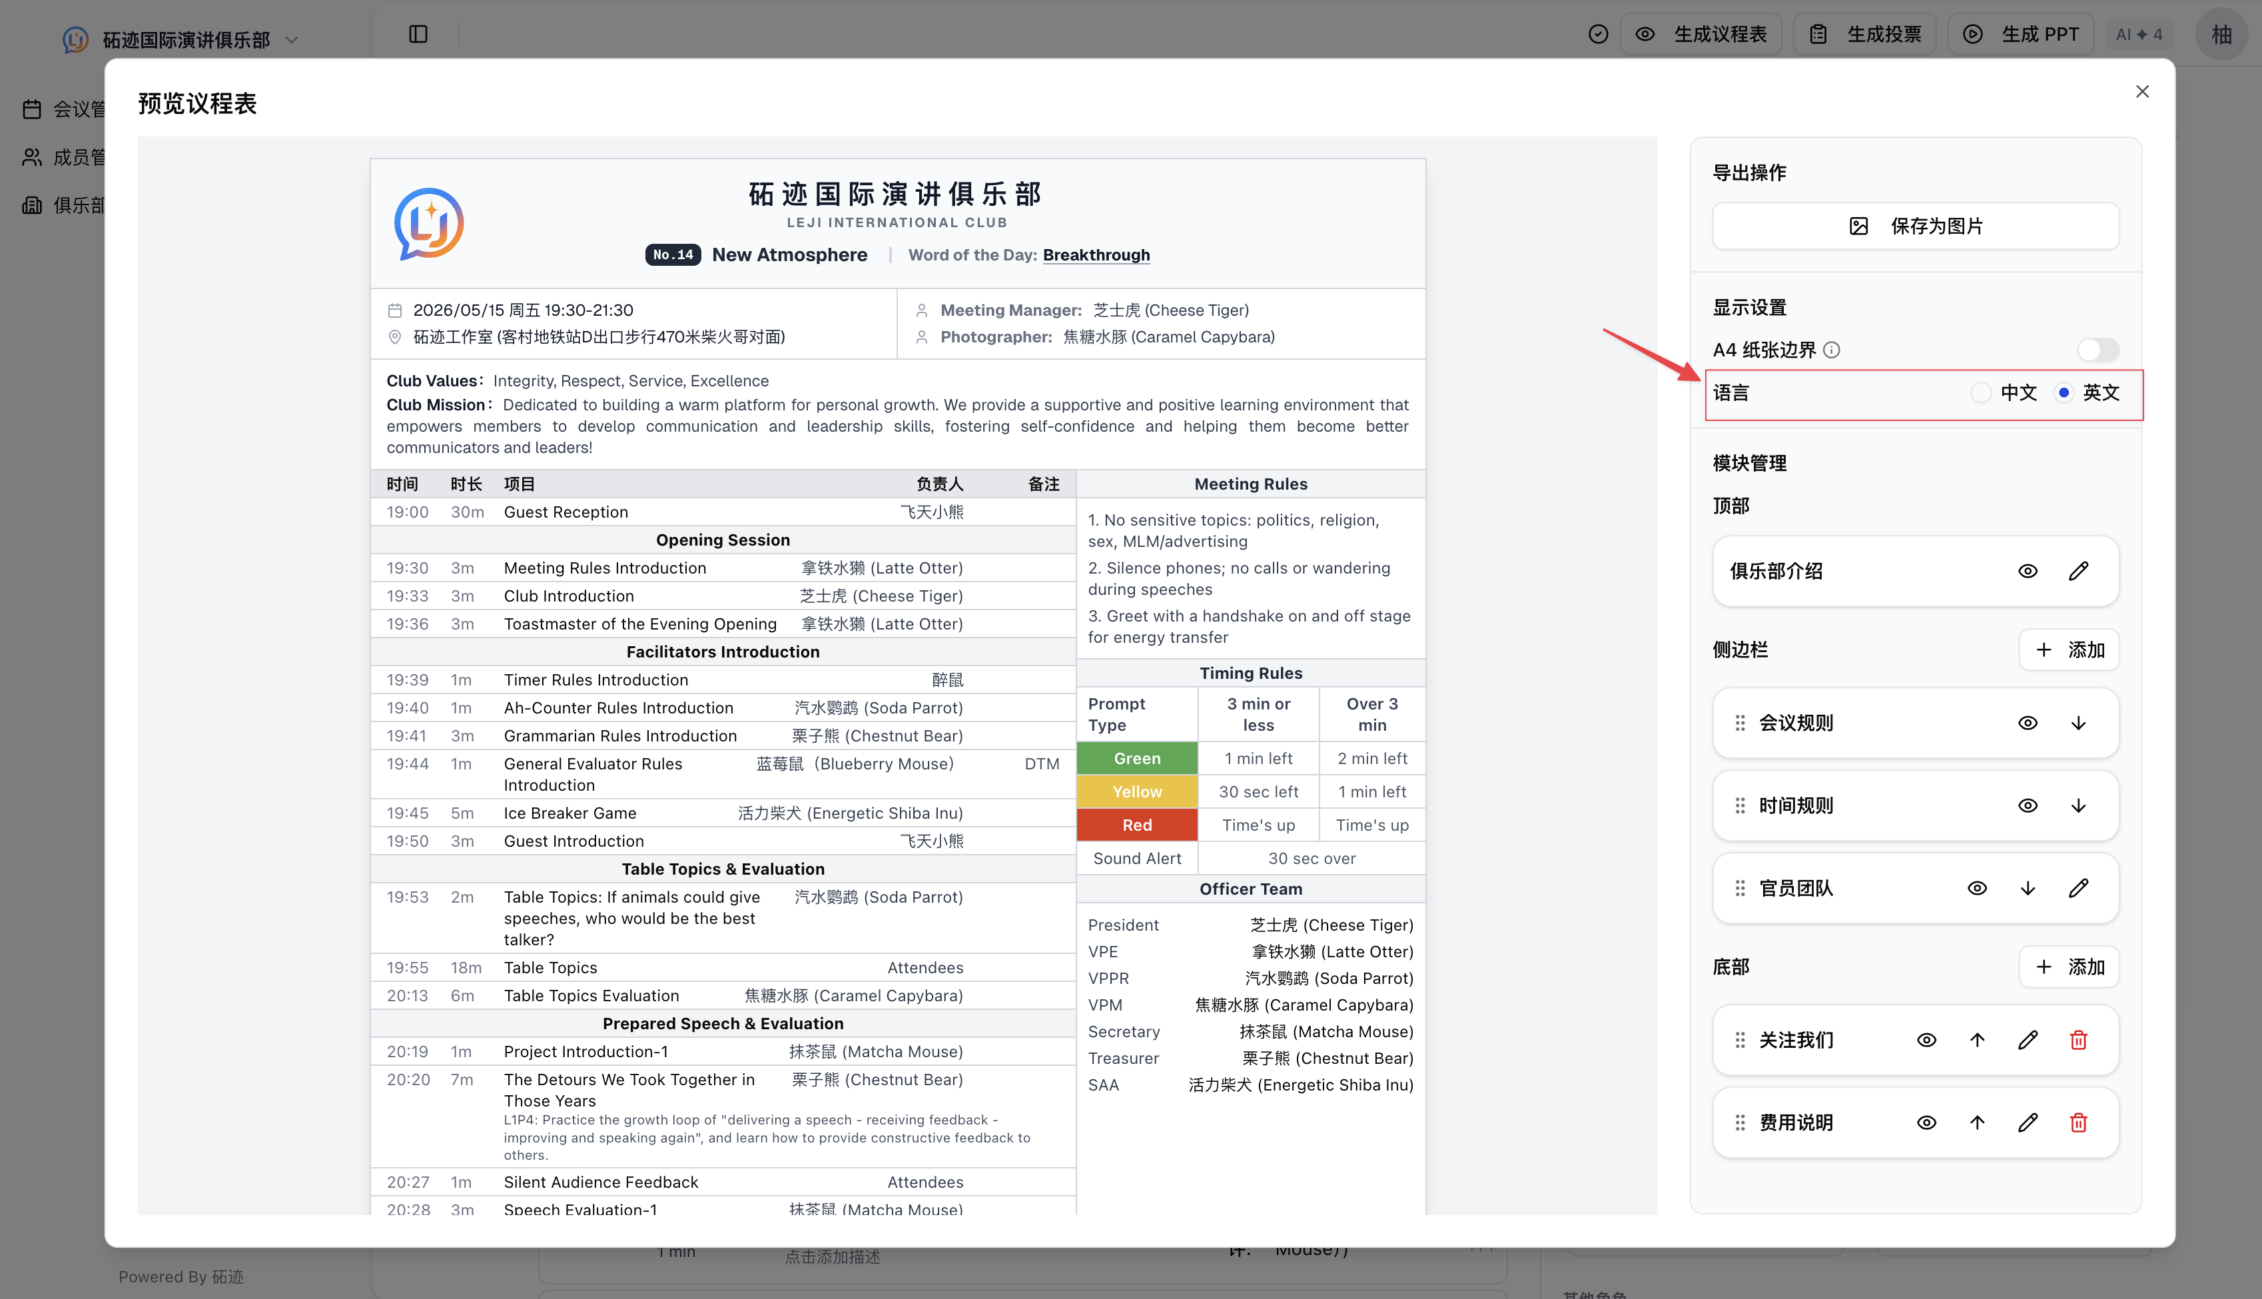Image resolution: width=2262 pixels, height=1299 pixels.
Task: Delete the 关注我们 module
Action: click(x=2078, y=1041)
